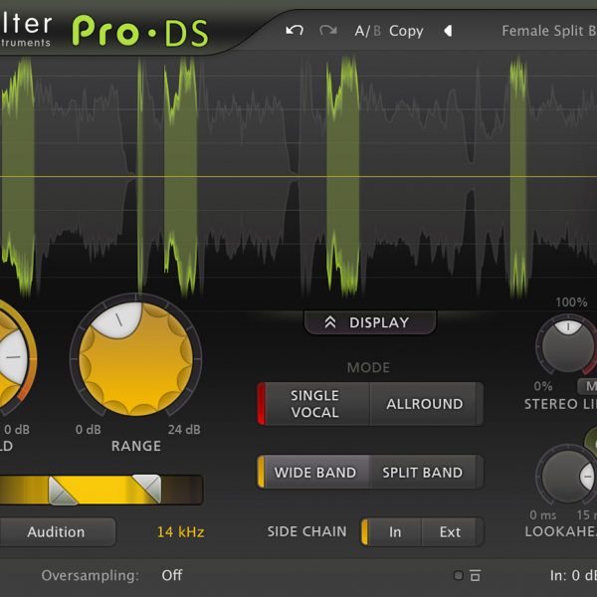Set side chain to Ext
The width and height of the screenshot is (597, 597).
tap(450, 532)
